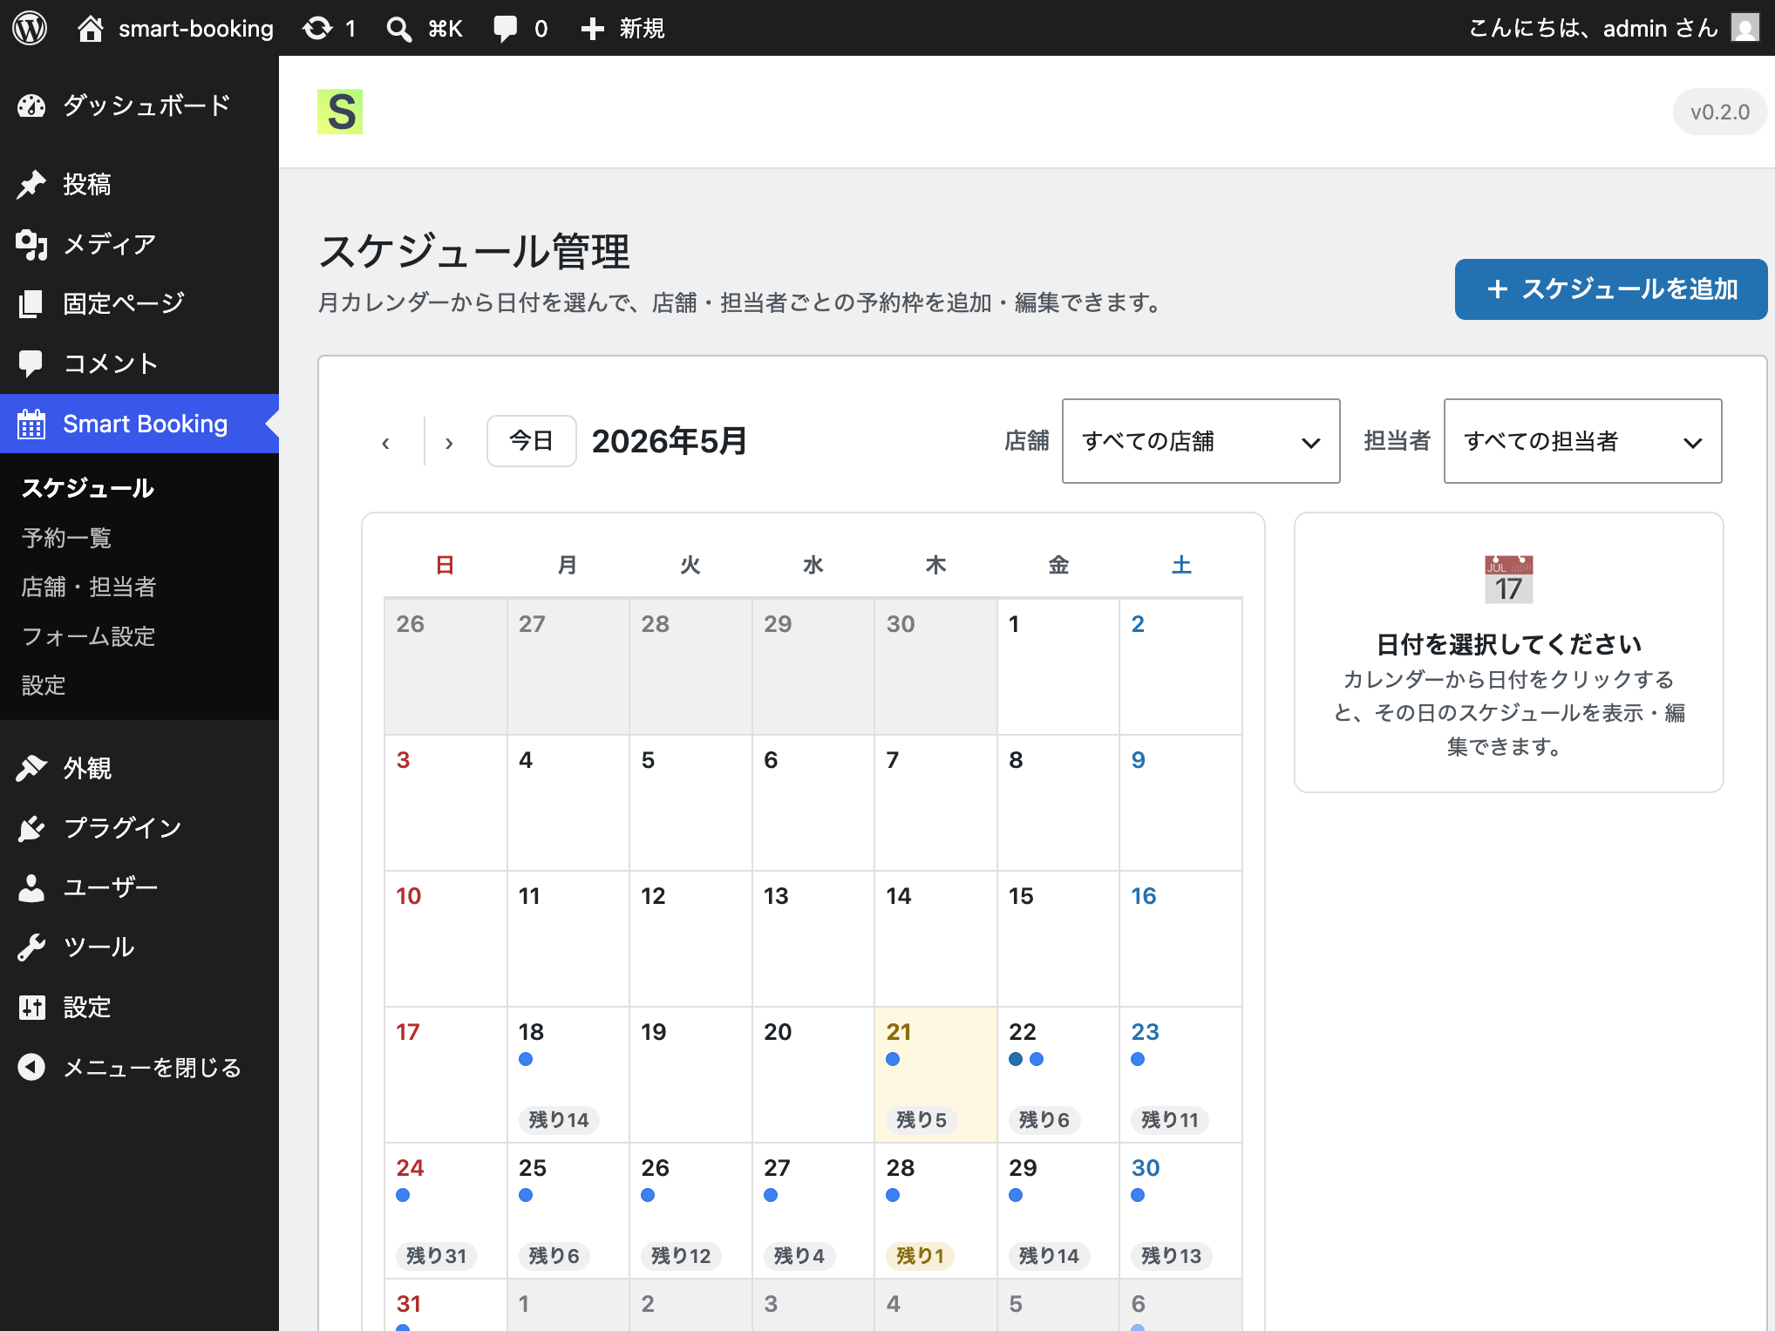Viewport: 1775px width, 1331px height.
Task: Collapse sidebar via メニューを閉じる
Action: [139, 1067]
